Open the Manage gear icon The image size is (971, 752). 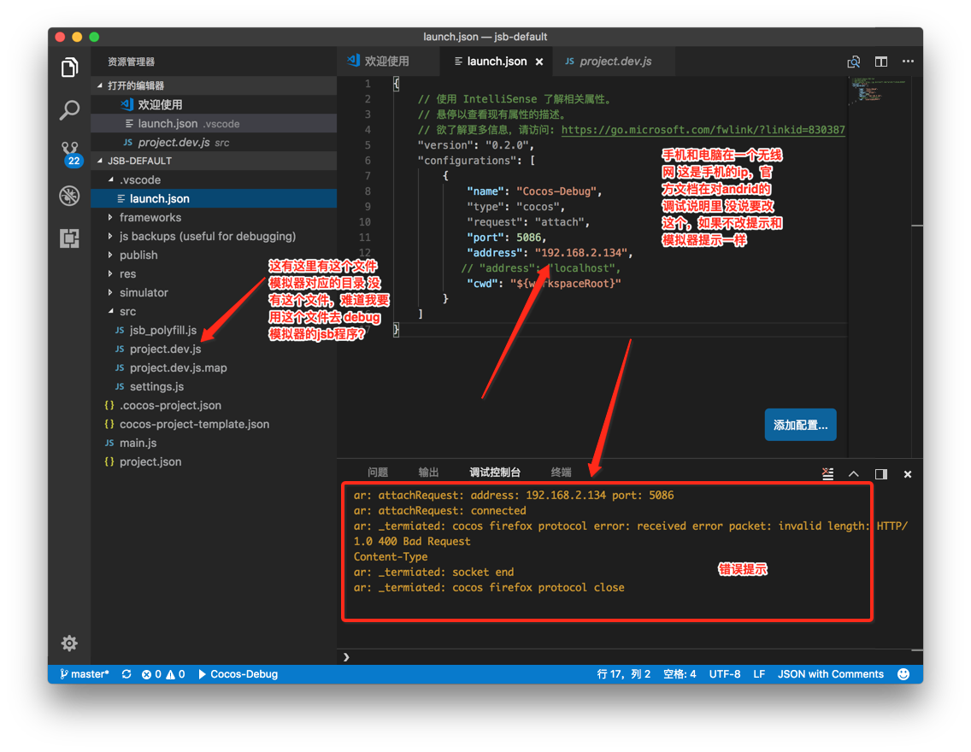click(69, 643)
